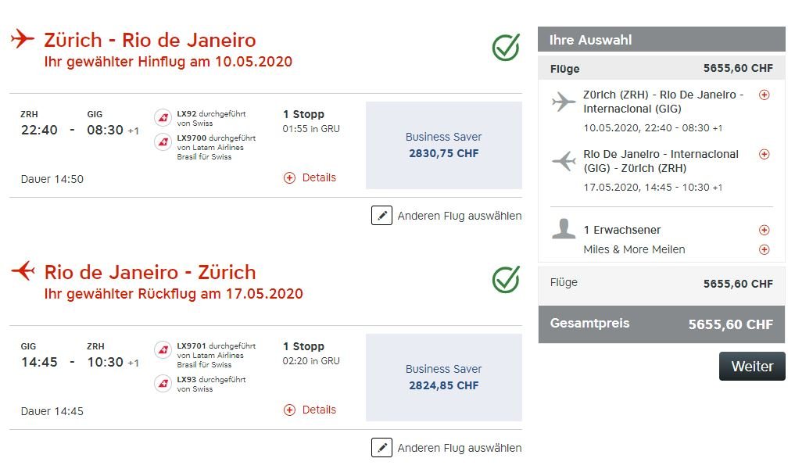795x469 pixels.
Task: Select the Business Saver 2830,75 CHF fare
Action: tap(444, 145)
